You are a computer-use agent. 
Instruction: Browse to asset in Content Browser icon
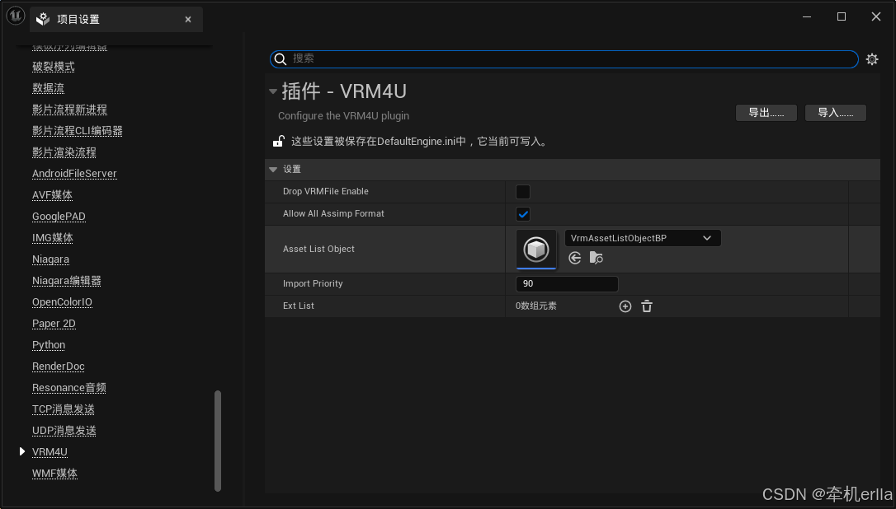(596, 258)
